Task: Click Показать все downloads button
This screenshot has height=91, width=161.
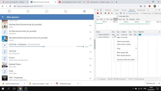Action: click(151, 83)
